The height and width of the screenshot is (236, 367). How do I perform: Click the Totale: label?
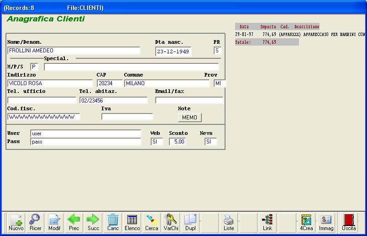tap(243, 42)
